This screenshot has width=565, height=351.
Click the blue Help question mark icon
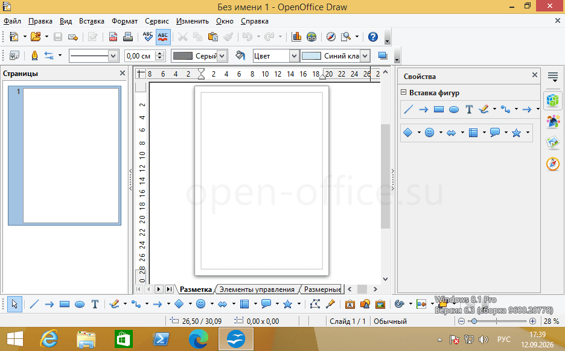click(373, 37)
